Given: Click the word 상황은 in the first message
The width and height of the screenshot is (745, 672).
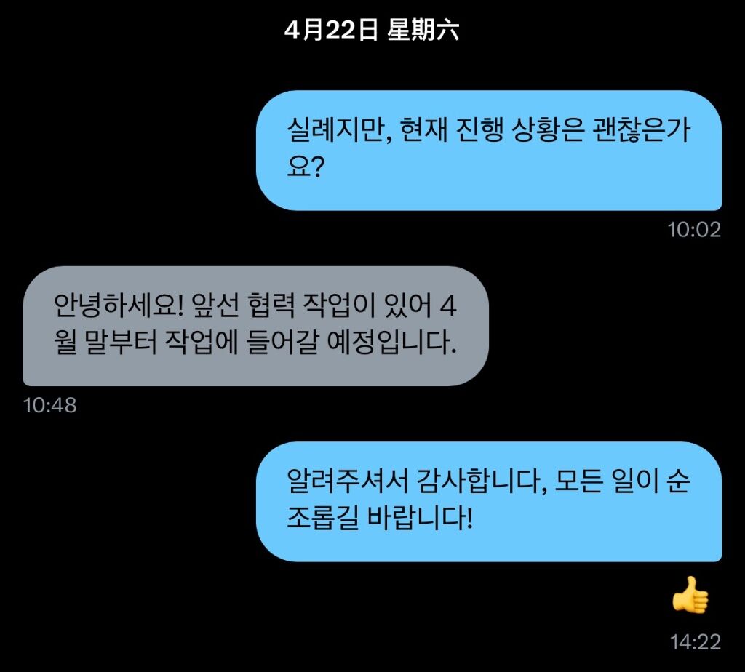Looking at the screenshot, I should (548, 129).
